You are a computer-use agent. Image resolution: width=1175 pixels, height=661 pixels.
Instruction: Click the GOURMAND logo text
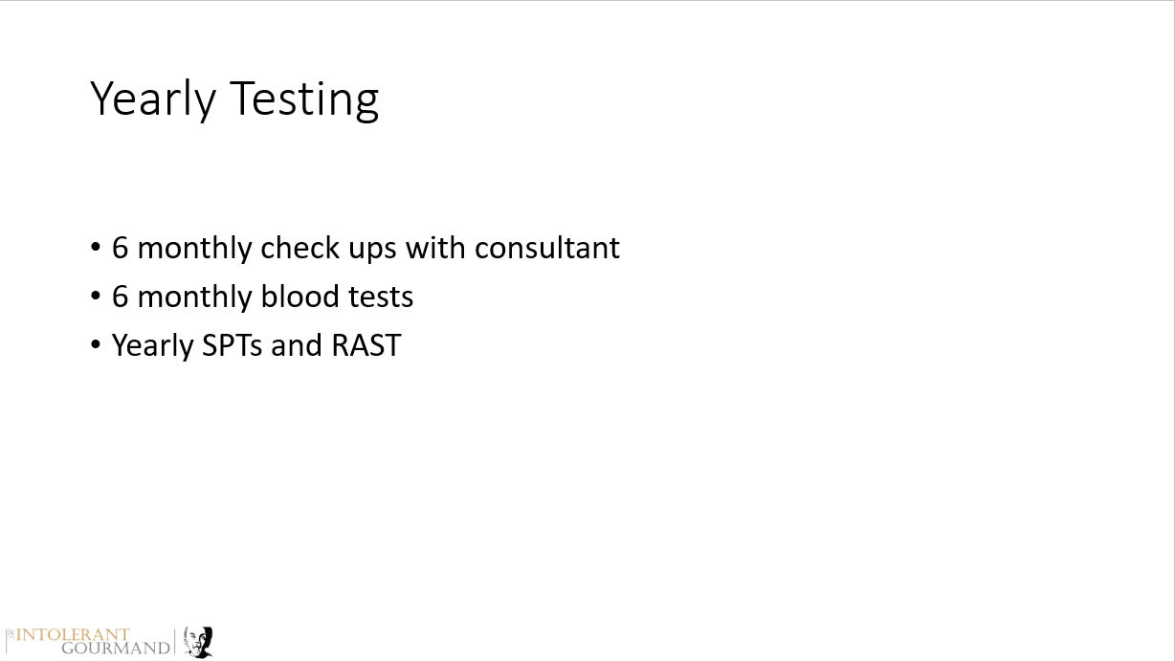click(116, 649)
